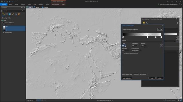Open the Imagery ribbon tab
Viewport: 183px width, 102px height.
(x=41, y=5)
